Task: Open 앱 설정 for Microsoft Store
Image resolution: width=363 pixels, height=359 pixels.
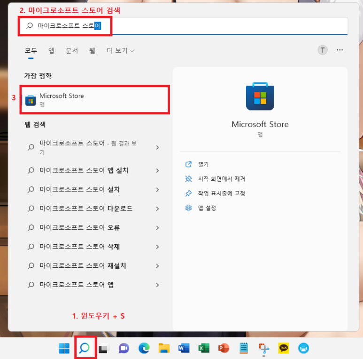Action: click(x=207, y=208)
